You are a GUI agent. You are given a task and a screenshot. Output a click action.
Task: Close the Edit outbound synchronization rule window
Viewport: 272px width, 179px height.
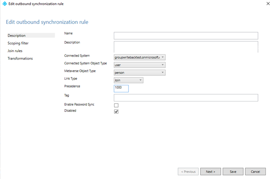(x=267, y=3)
